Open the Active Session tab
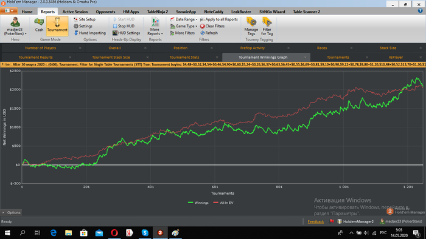Image resolution: width=426 pixels, height=239 pixels. pos(75,12)
